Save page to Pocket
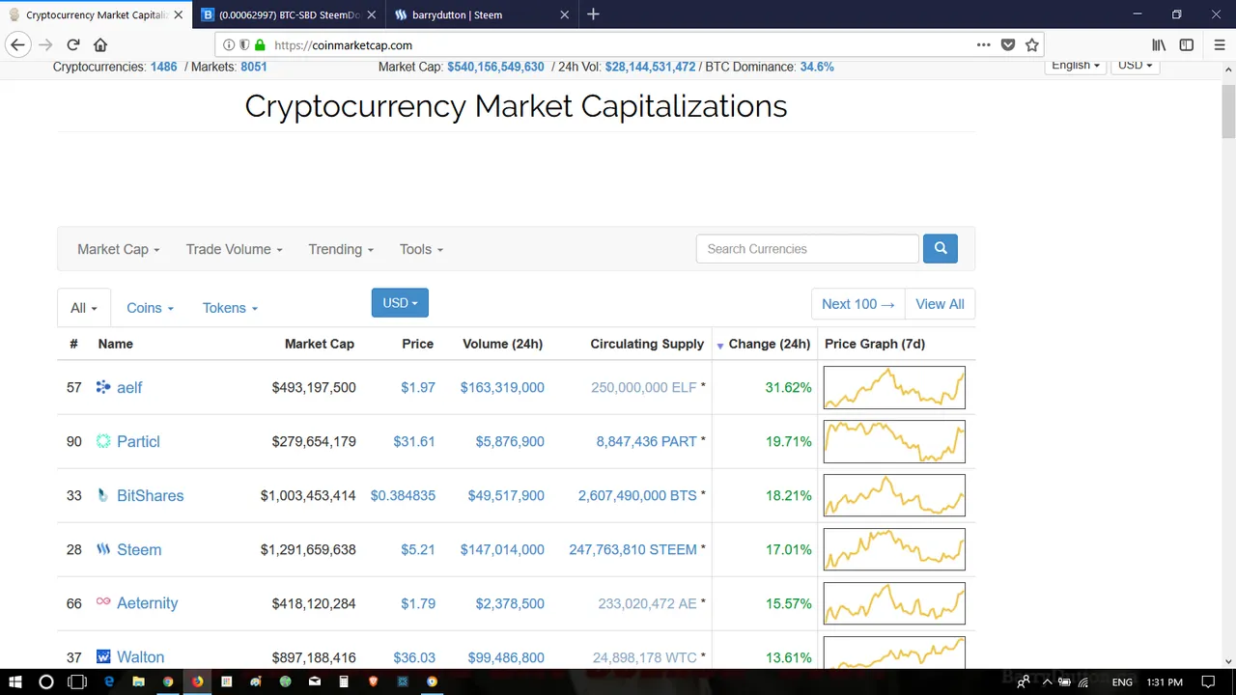This screenshot has width=1236, height=695. [x=1007, y=44]
